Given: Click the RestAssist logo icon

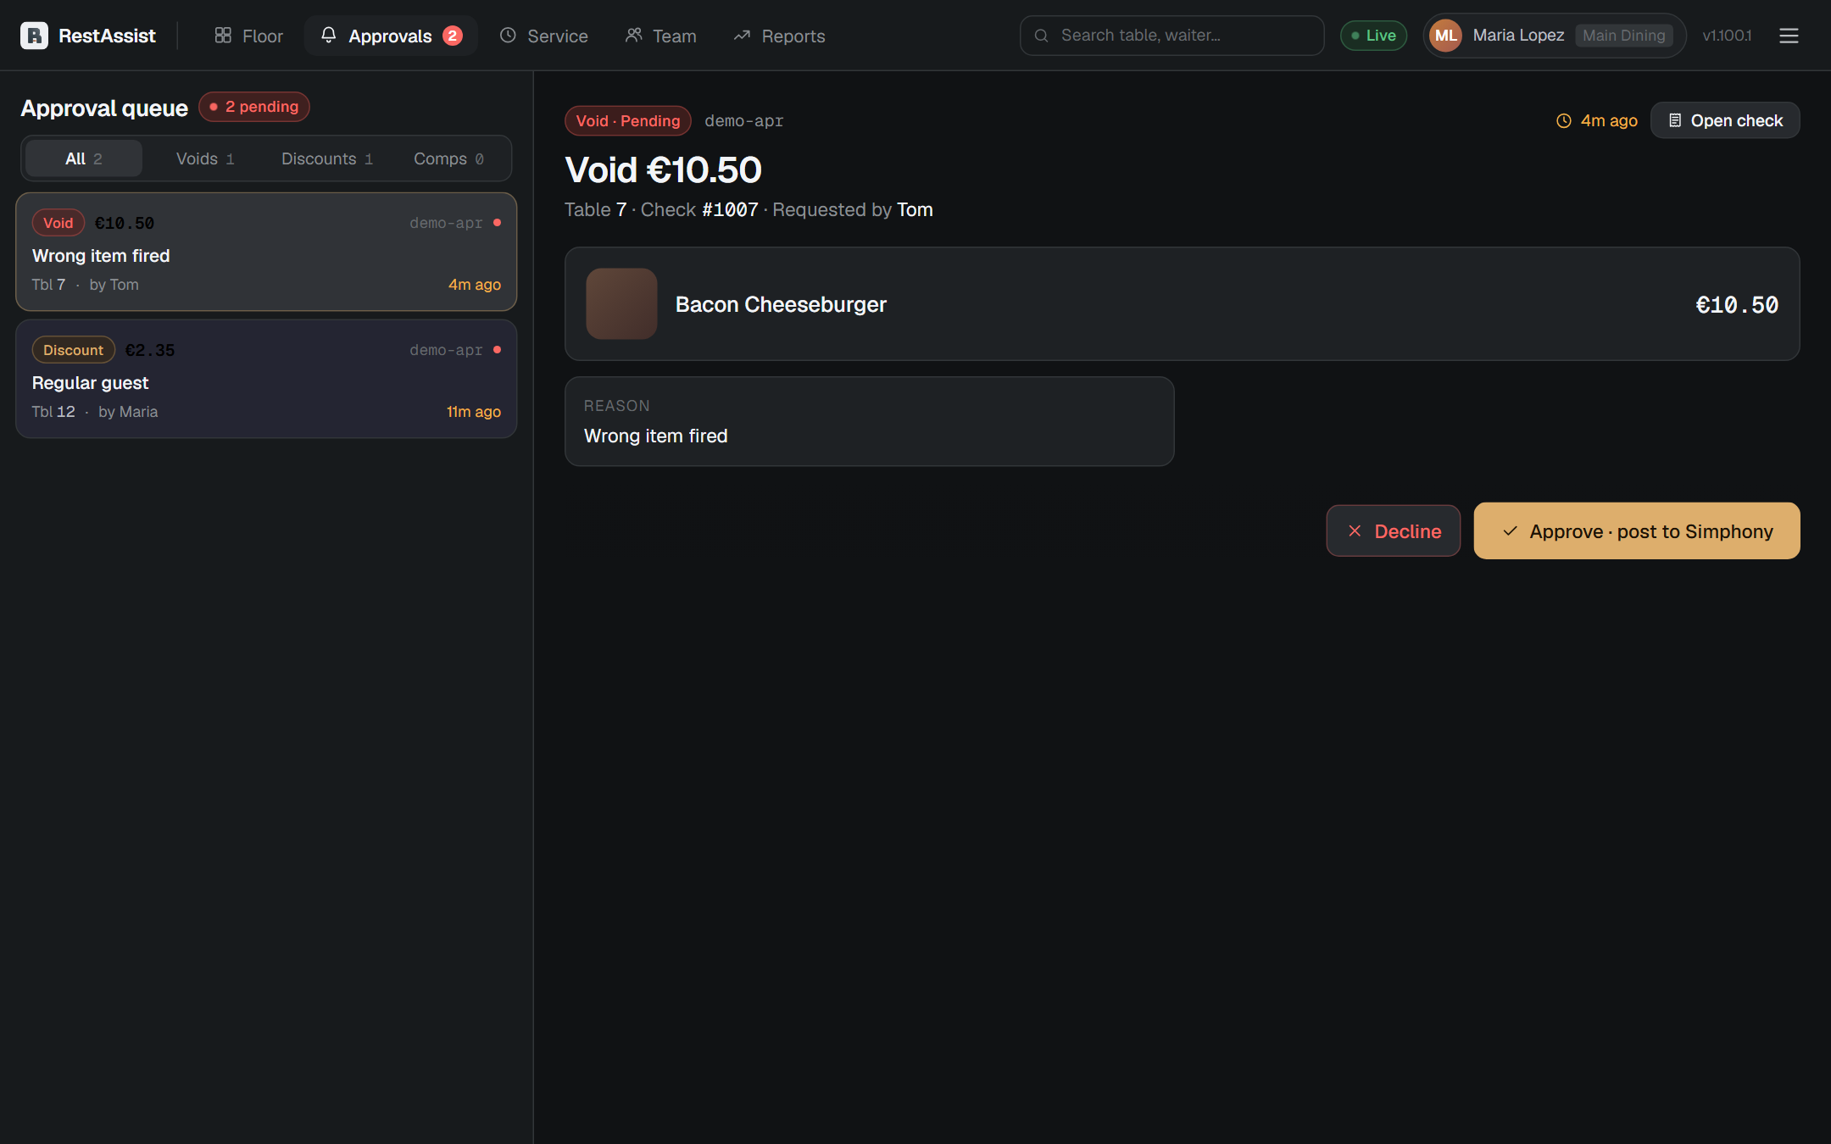Looking at the screenshot, I should (x=34, y=36).
